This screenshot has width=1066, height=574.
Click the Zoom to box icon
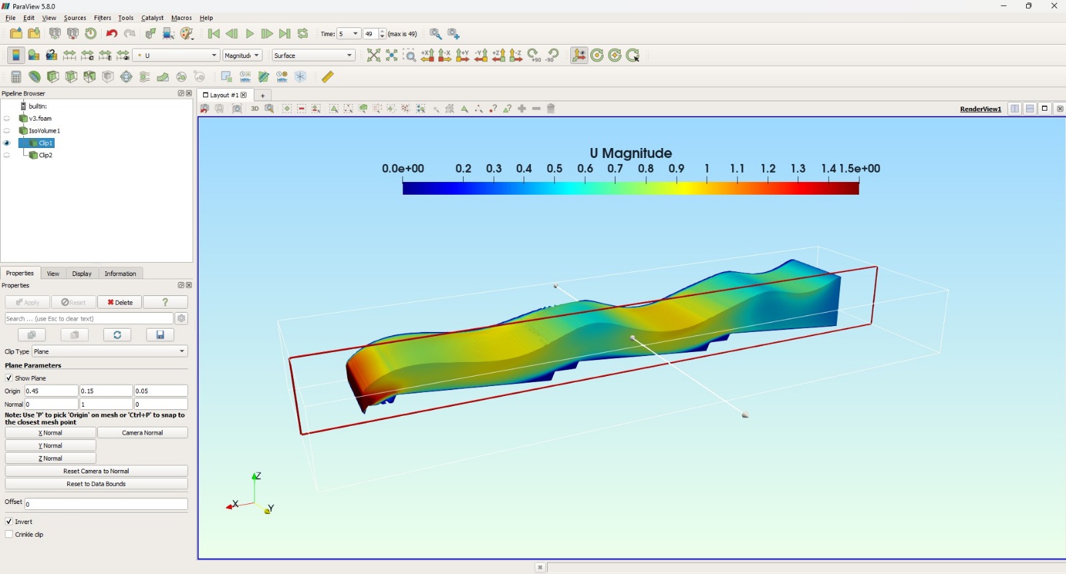coord(410,56)
